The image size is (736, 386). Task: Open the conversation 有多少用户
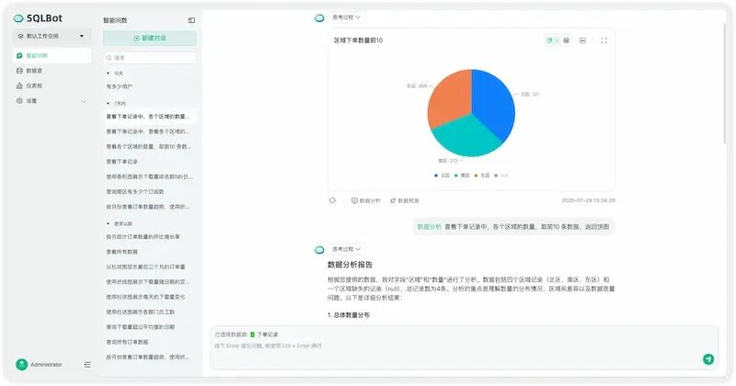pos(150,86)
